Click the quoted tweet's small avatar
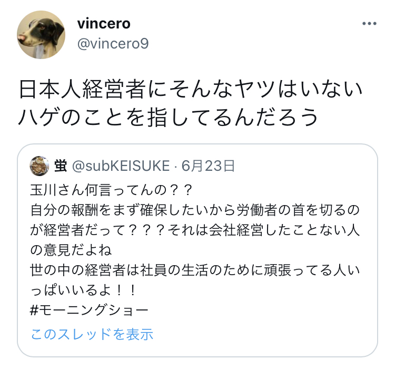Viewport: 395px width, 369px height. (x=39, y=166)
